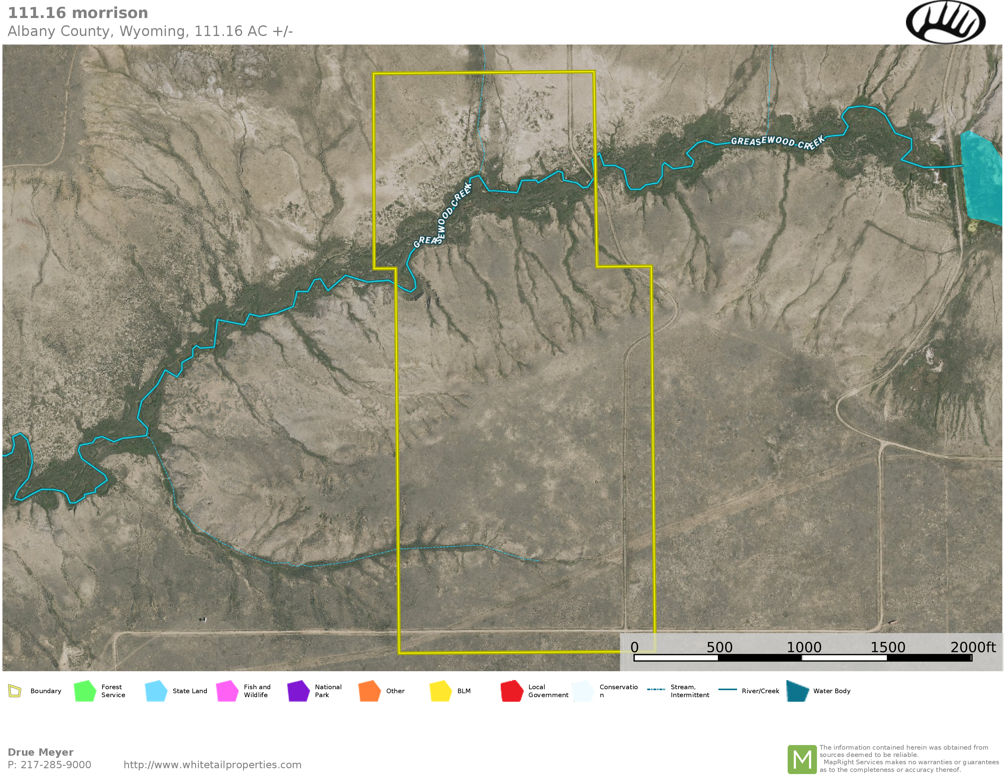
Task: Click the Fish and Wildlife pink swatch
Action: tap(227, 691)
